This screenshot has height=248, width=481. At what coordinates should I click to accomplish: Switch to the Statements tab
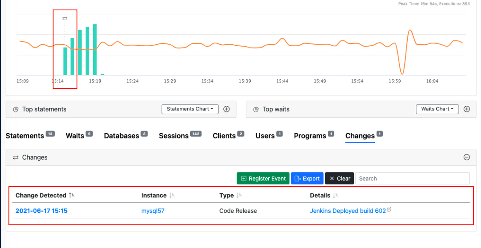(x=25, y=136)
